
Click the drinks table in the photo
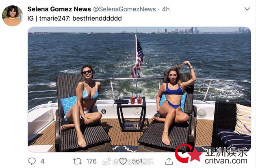point(131,114)
